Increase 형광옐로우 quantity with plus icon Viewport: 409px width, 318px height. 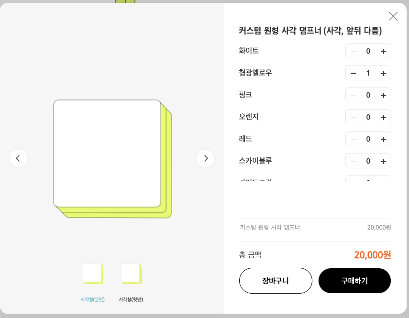click(383, 73)
